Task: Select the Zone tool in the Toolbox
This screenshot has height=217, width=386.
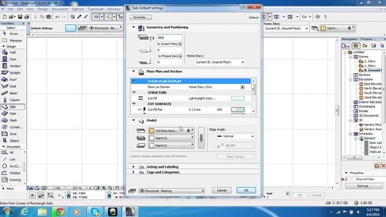Action: point(12,134)
